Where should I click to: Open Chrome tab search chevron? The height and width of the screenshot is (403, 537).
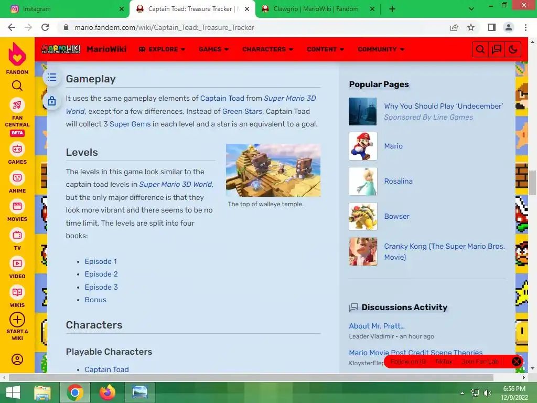pyautogui.click(x=471, y=9)
